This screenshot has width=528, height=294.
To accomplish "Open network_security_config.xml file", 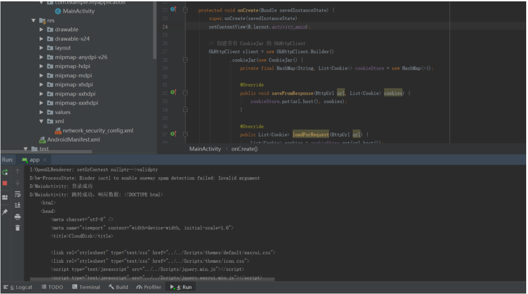I will pos(98,130).
